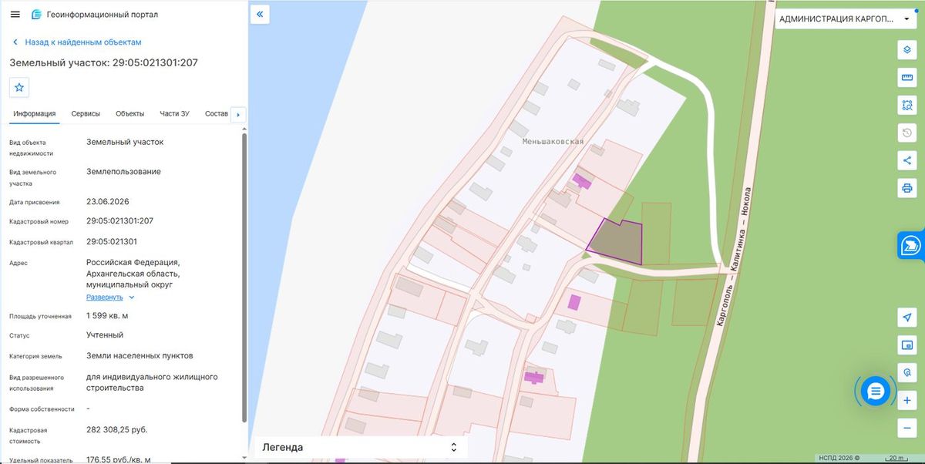
Task: Switch to the Сервисы tab
Action: 86,114
